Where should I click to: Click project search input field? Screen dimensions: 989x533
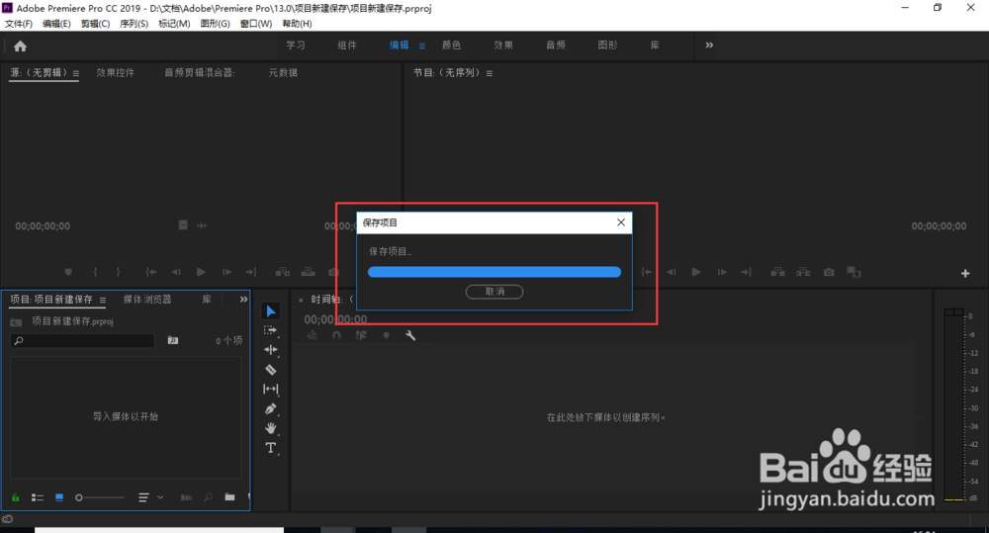[83, 340]
